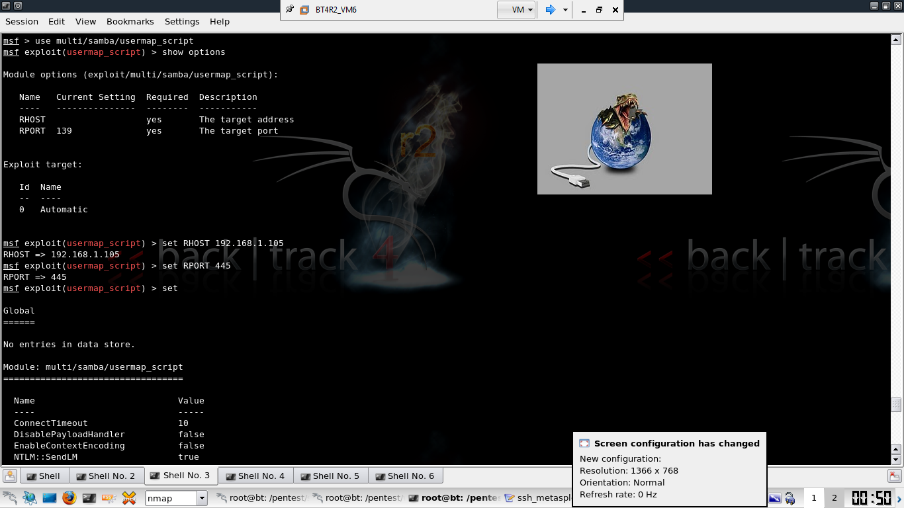Click the 'RHOST => 192.168.1.105' output line

click(x=62, y=254)
